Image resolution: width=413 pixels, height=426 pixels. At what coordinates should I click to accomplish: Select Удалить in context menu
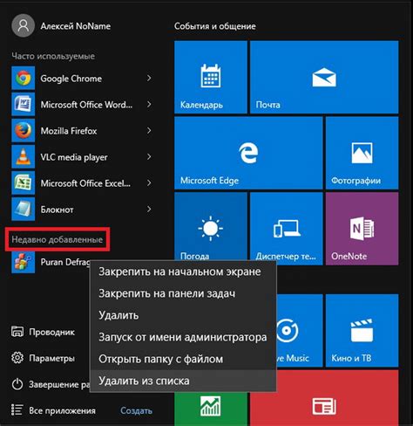tap(183, 315)
